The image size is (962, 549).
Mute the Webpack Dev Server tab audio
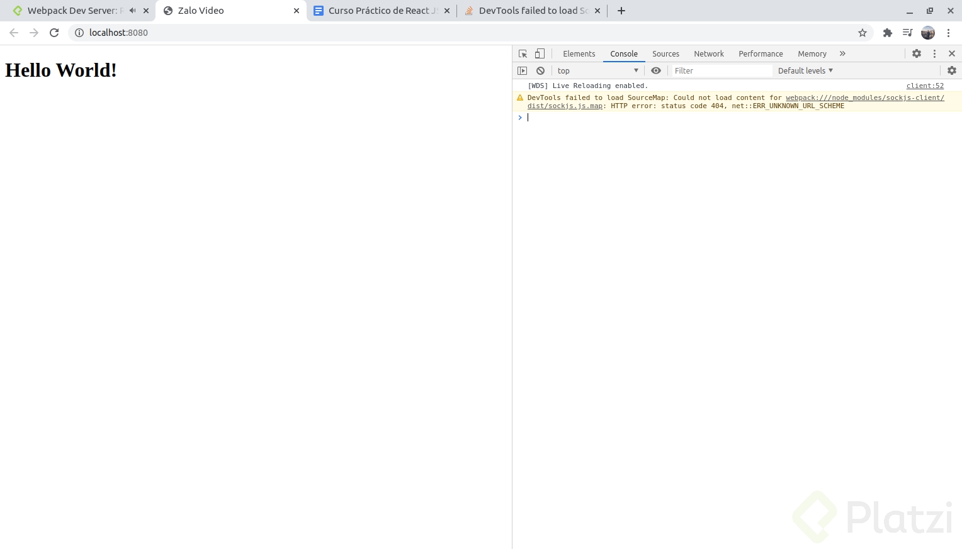(132, 10)
